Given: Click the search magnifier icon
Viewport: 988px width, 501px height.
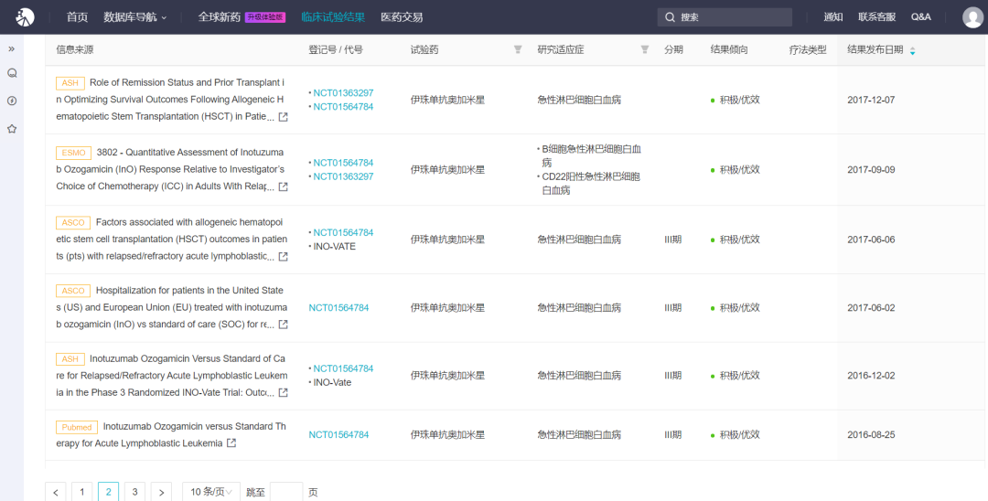Looking at the screenshot, I should coord(670,17).
